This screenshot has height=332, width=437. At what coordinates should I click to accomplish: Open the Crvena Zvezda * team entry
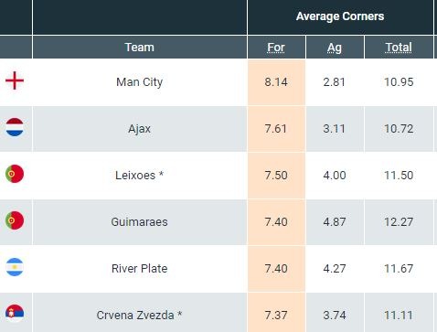(x=139, y=315)
